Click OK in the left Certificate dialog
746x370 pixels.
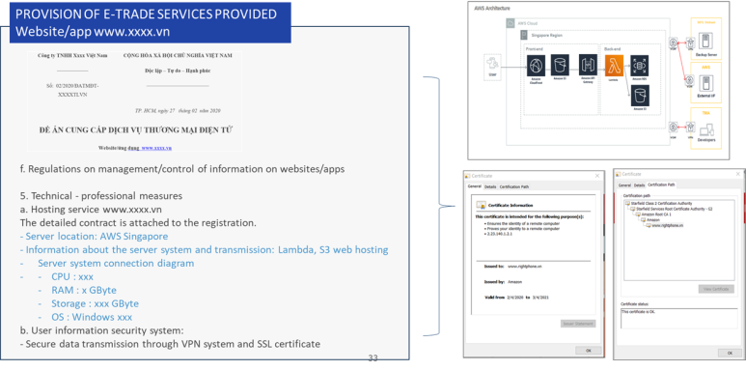pyautogui.click(x=588, y=351)
